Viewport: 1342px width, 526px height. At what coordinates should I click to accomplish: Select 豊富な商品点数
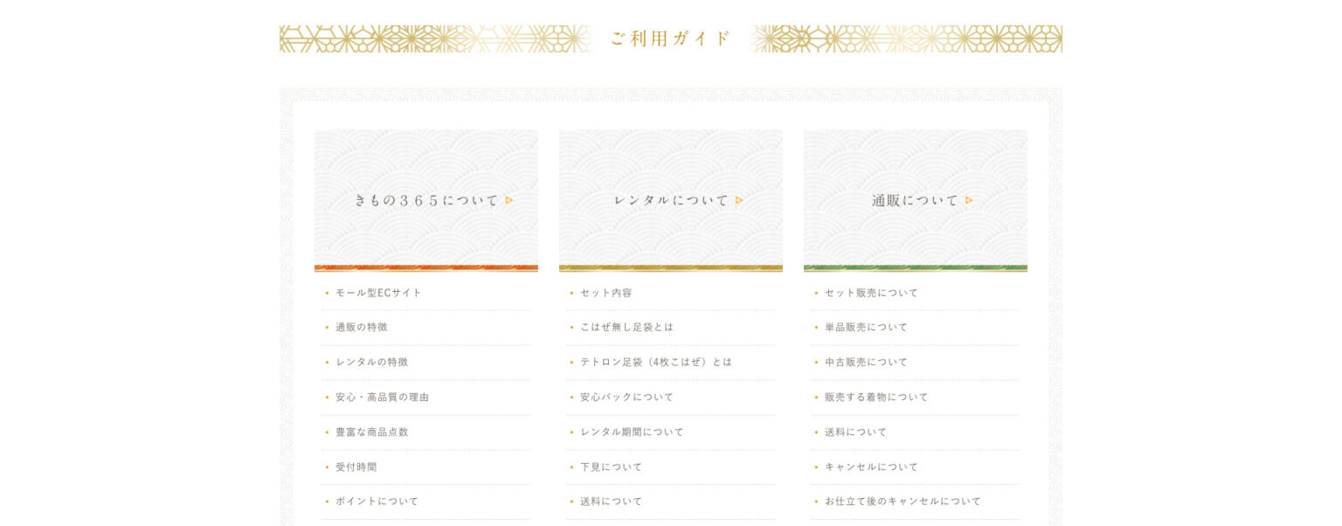[371, 432]
